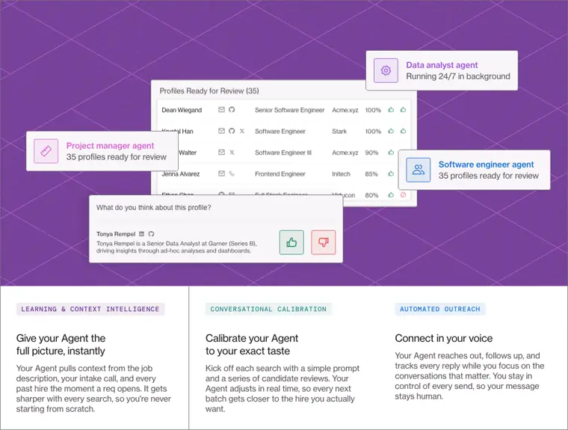Viewport: 568px width, 430px height.
Task: Click Jenna Alvarez's phone icon
Action: pyautogui.click(x=232, y=173)
